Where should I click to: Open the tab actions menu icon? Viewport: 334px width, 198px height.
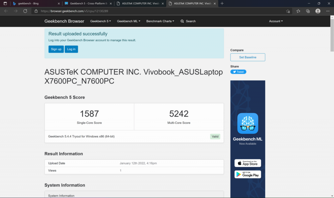(x=5, y=3)
